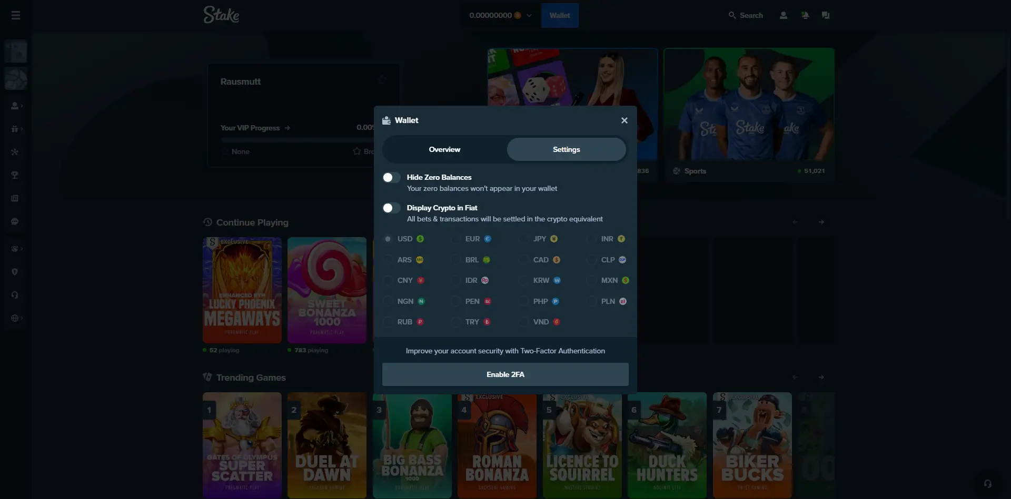Image resolution: width=1011 pixels, height=499 pixels.
Task: Select the NGN radio button
Action: [388, 301]
